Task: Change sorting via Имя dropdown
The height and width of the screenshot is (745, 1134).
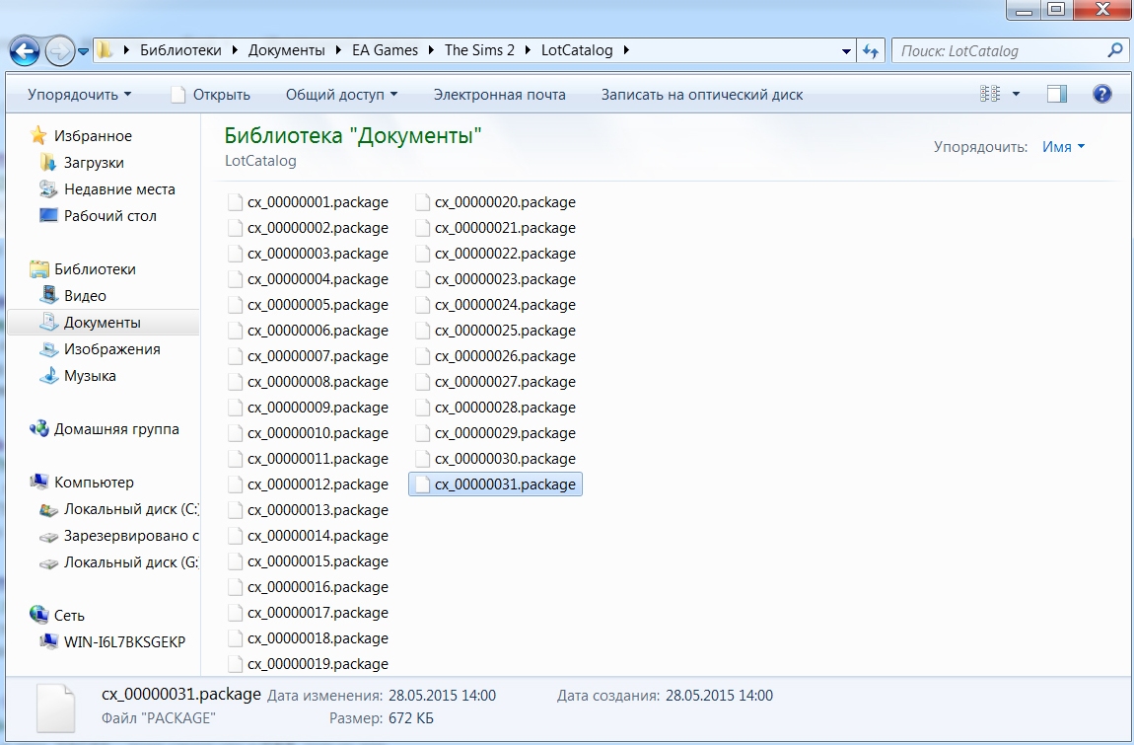Action: pyautogui.click(x=1063, y=146)
